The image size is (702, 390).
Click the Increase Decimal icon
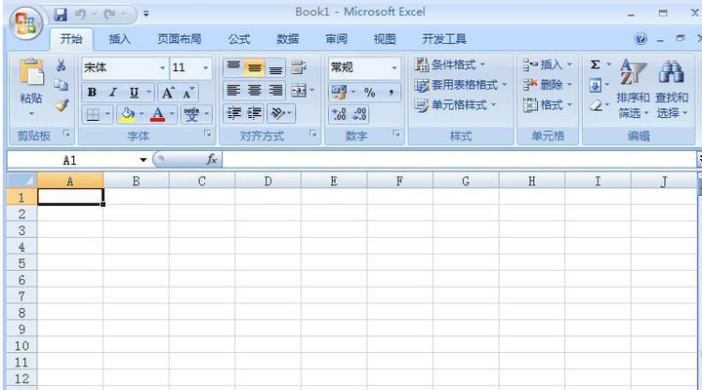340,114
